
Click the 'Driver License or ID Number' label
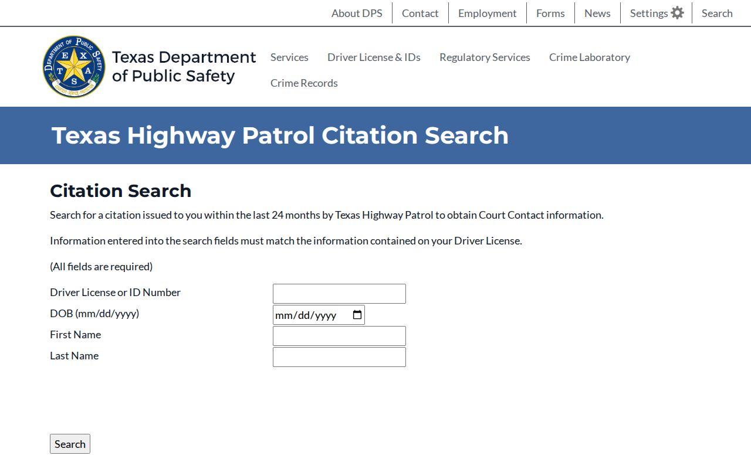tap(115, 293)
